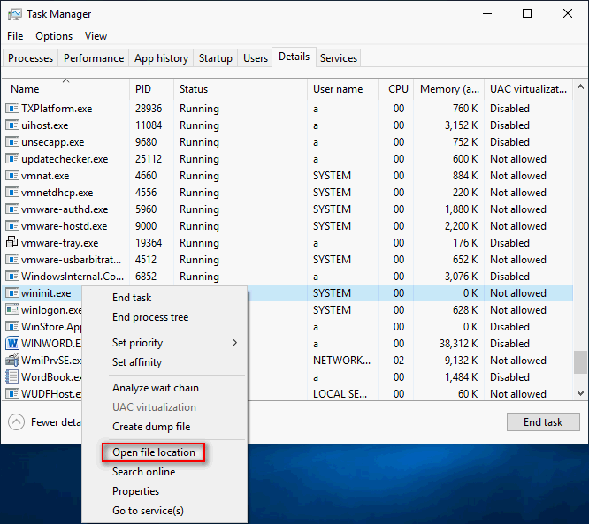The image size is (589, 524).
Task: Switch to the App history tab
Action: click(161, 58)
